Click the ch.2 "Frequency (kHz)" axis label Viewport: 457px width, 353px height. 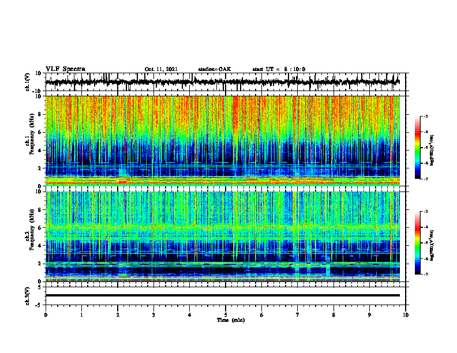pyautogui.click(x=31, y=230)
